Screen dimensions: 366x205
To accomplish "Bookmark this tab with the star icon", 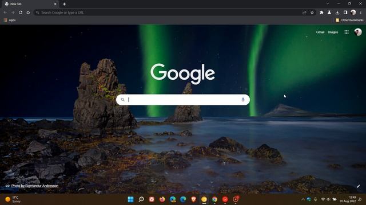I will [312, 13].
